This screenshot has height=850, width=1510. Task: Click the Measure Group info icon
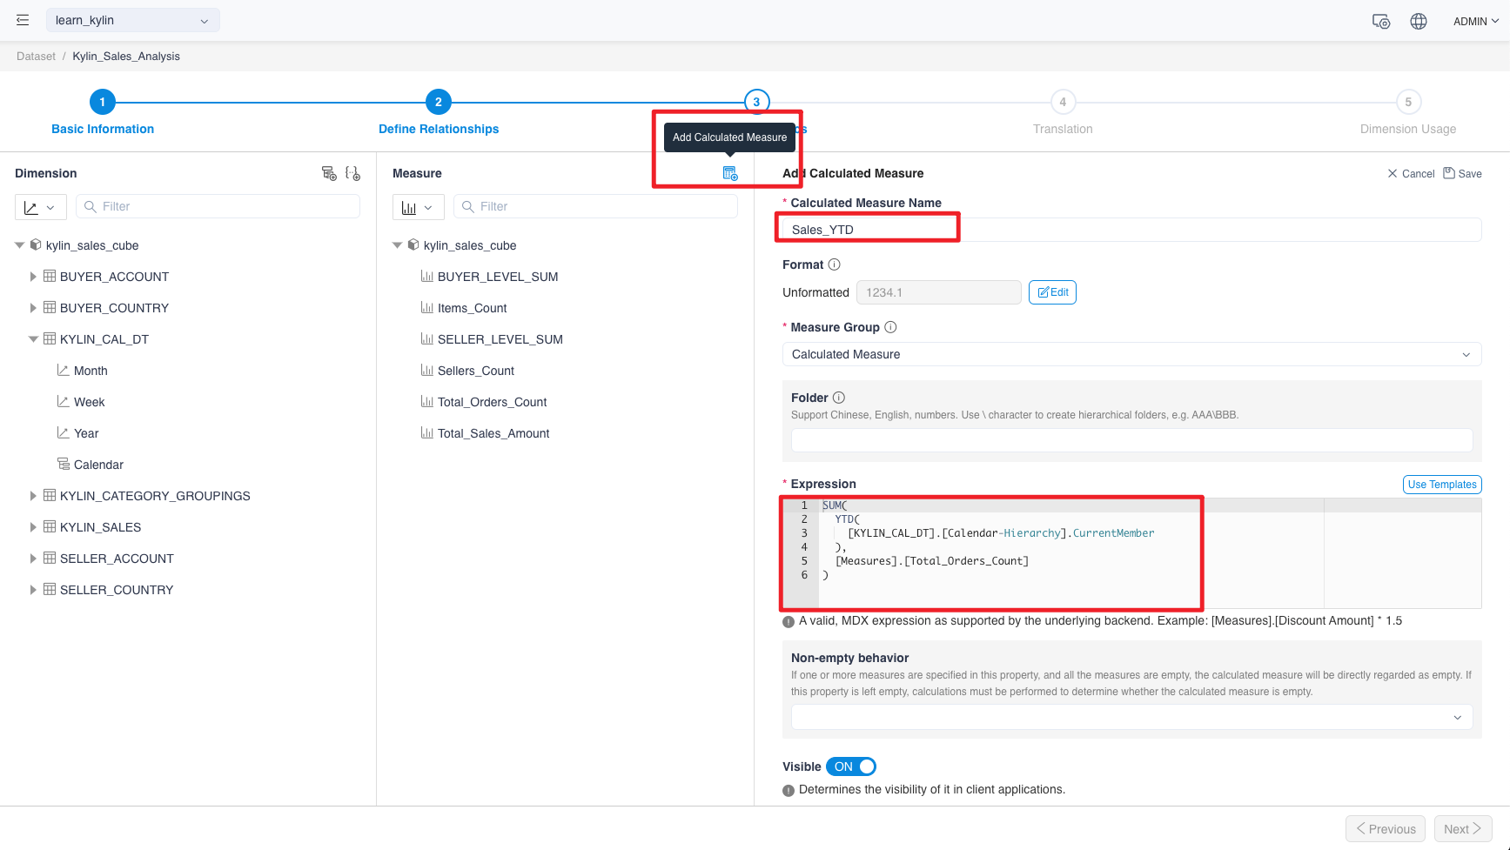click(x=890, y=327)
